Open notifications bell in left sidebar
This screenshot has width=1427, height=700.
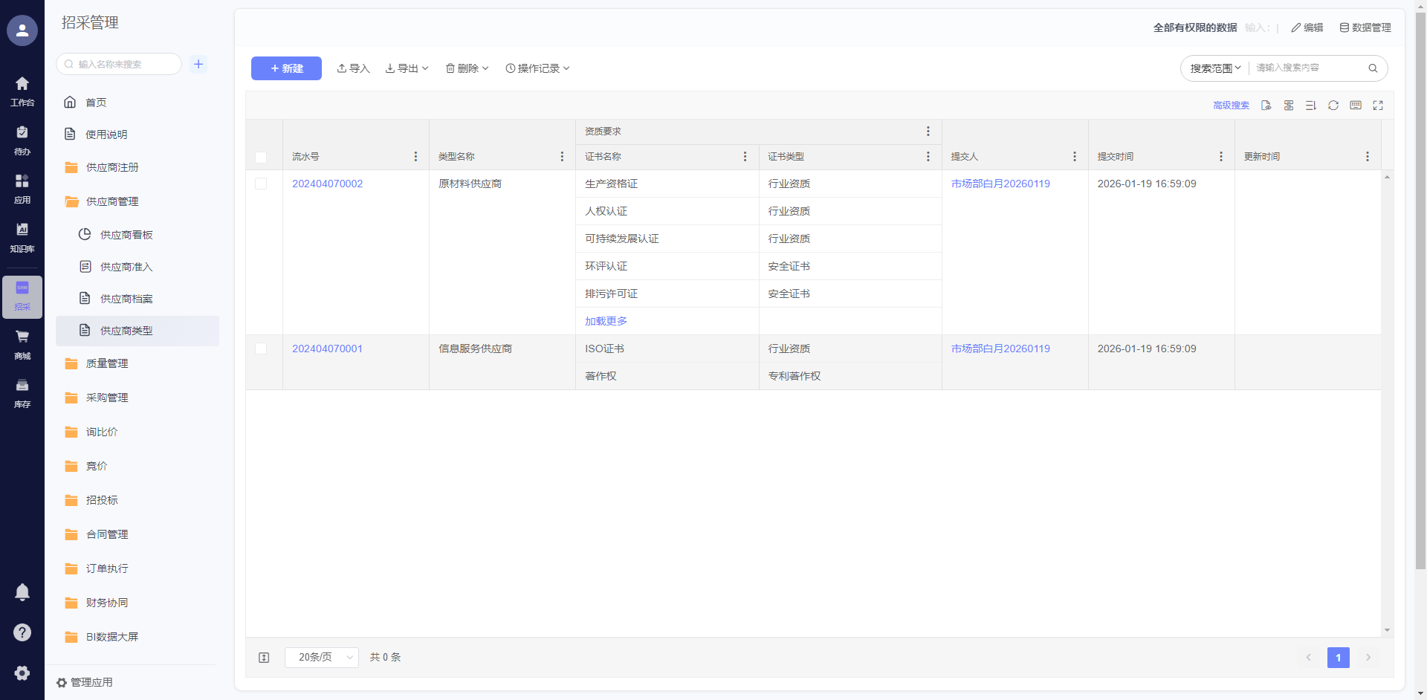coord(22,592)
